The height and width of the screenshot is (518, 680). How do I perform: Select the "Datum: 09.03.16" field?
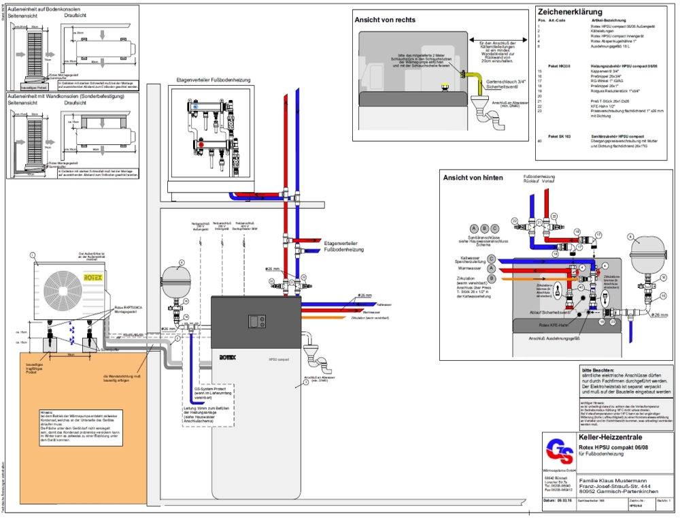(x=558, y=500)
